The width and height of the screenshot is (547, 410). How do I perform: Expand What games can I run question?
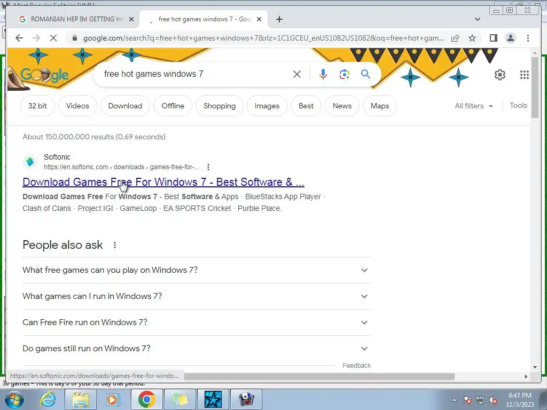coord(196,296)
